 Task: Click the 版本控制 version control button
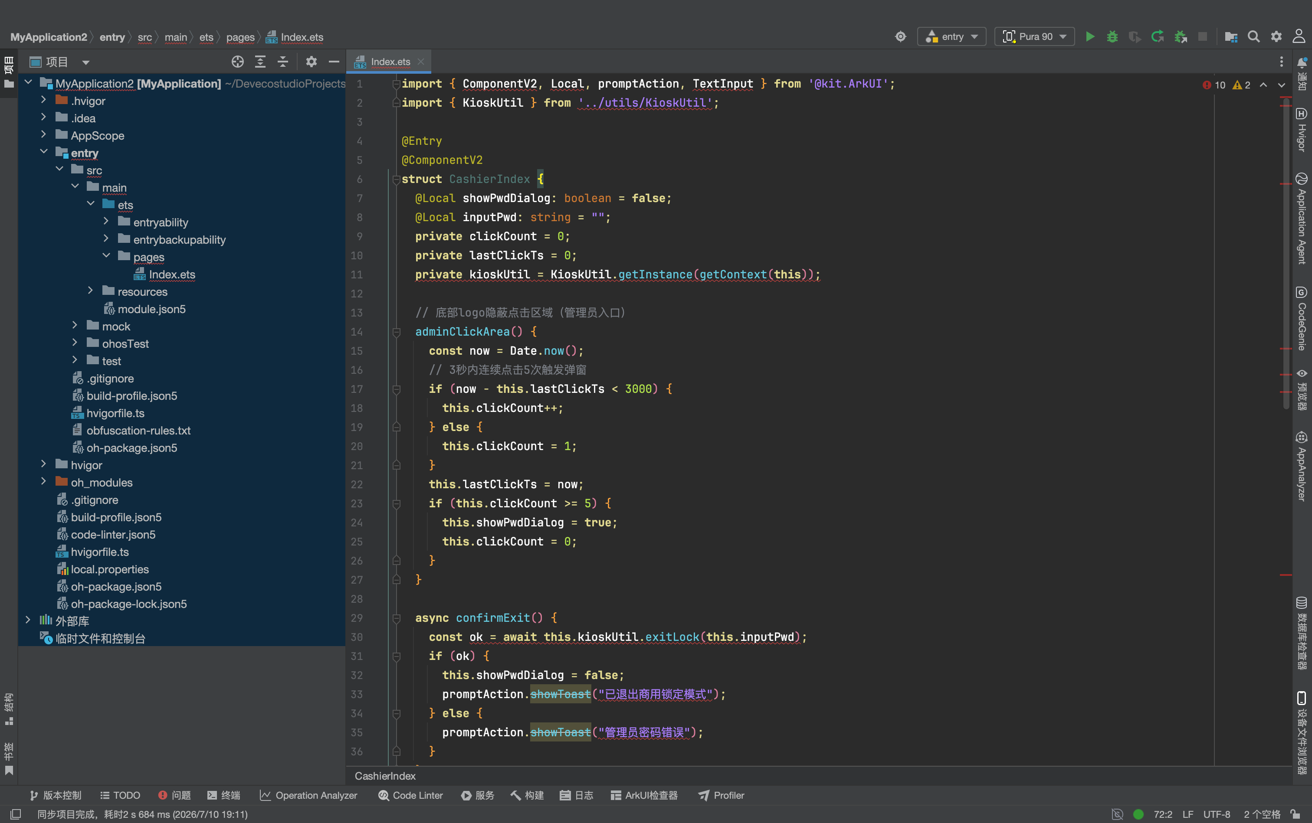(x=56, y=795)
